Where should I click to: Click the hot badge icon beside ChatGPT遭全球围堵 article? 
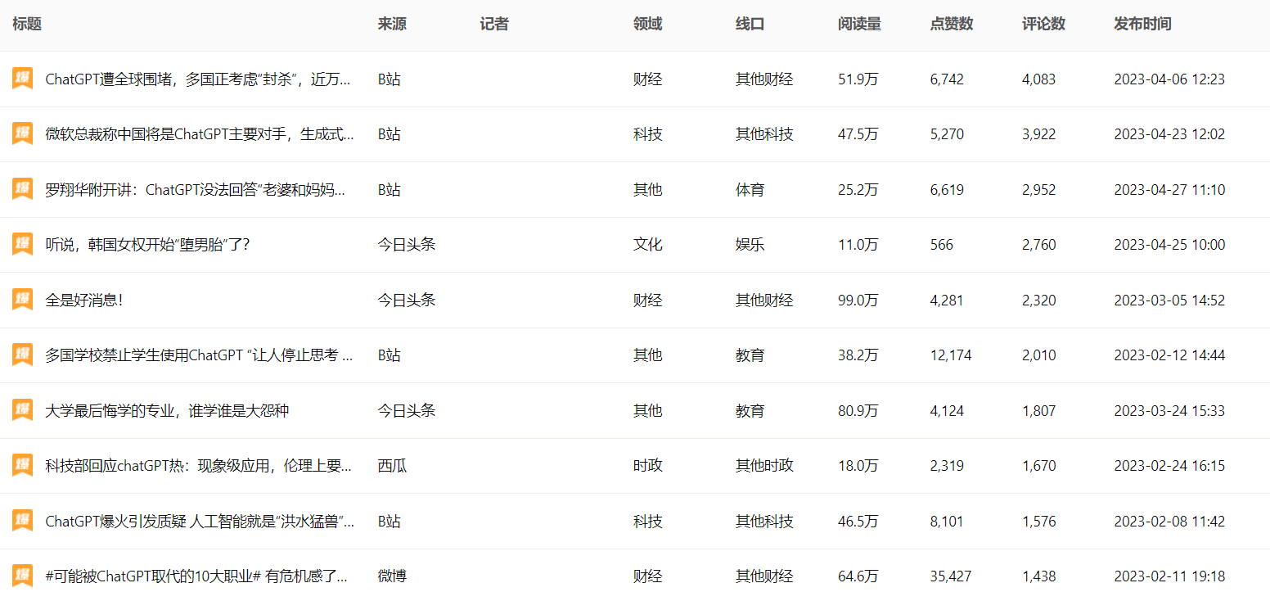point(22,79)
